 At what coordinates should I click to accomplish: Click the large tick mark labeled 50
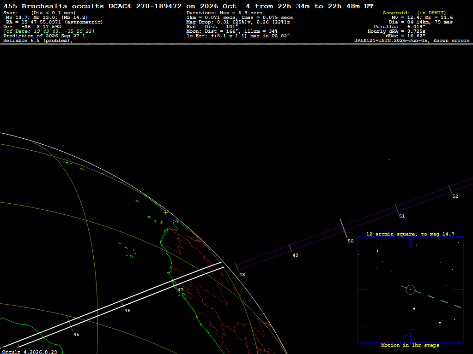click(x=343, y=229)
